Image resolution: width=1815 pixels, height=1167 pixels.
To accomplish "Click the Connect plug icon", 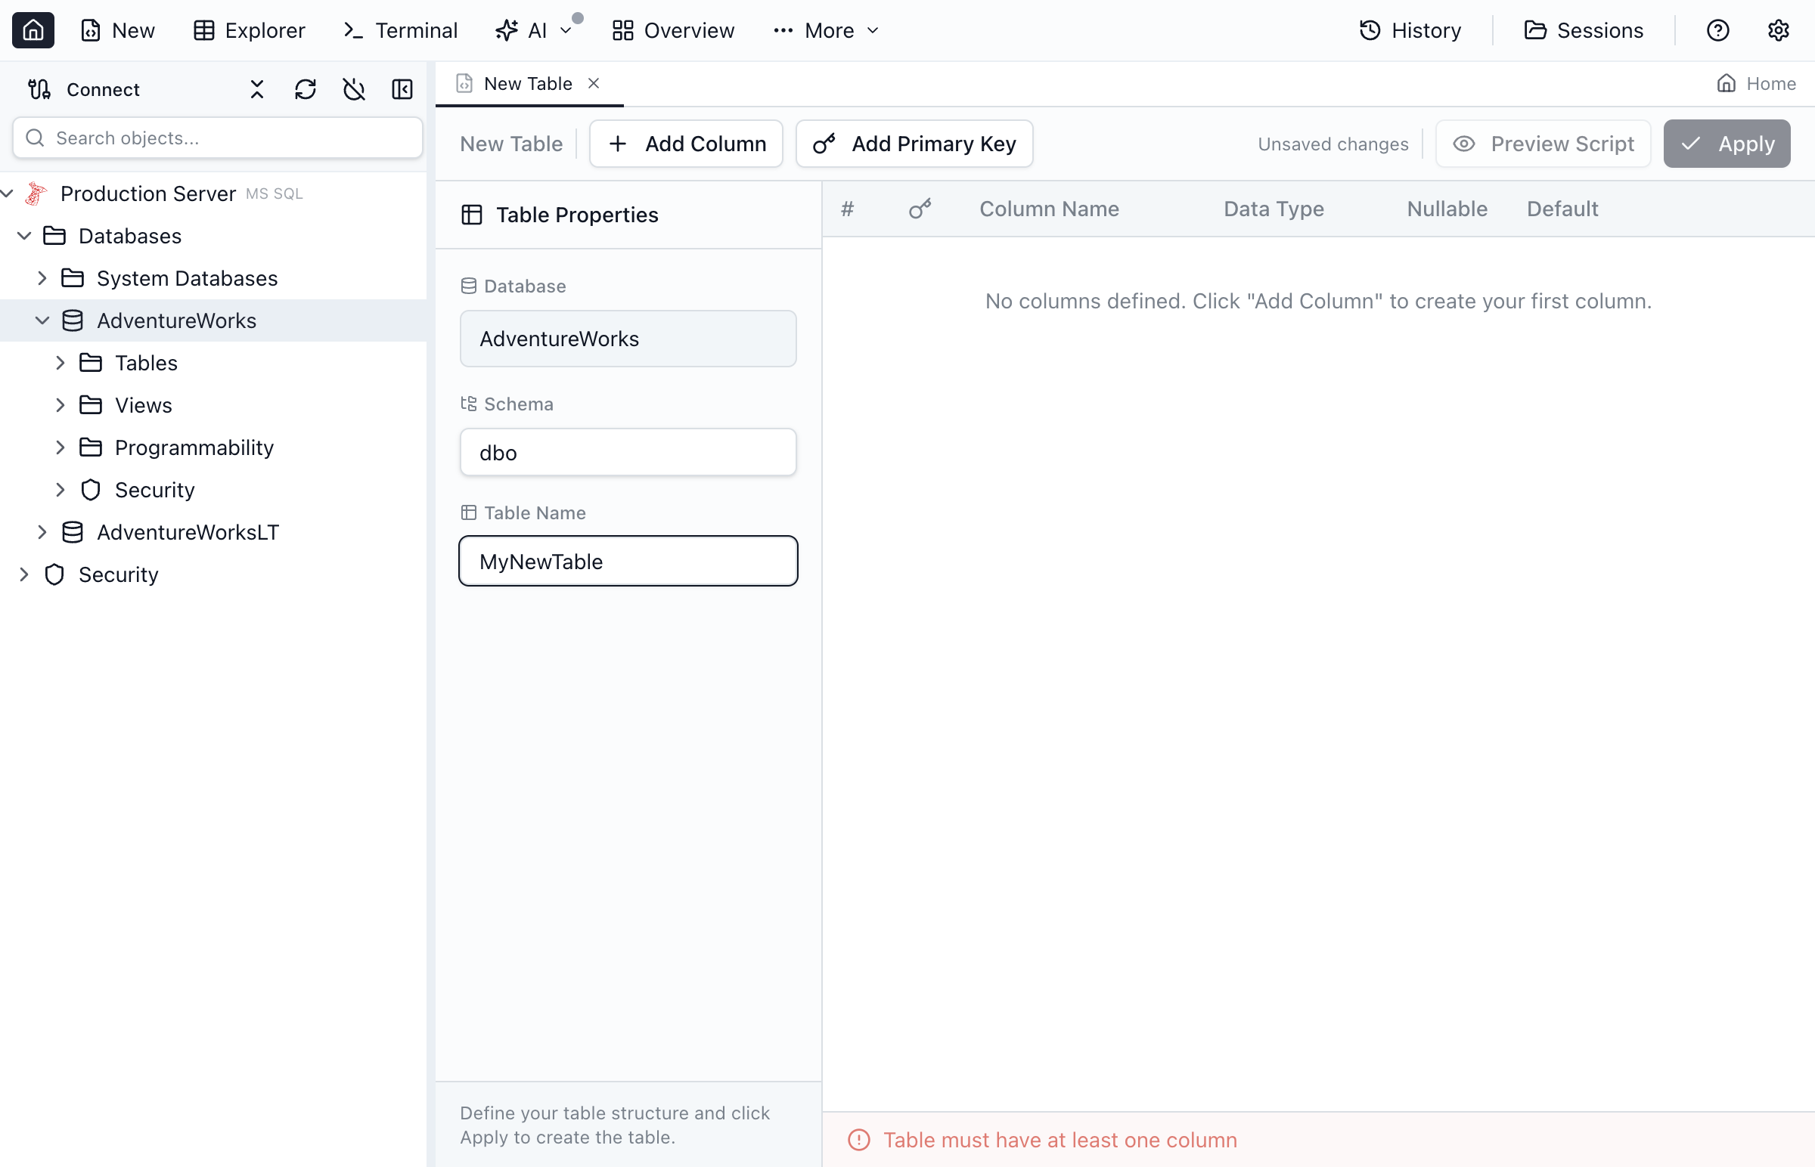I will (x=39, y=89).
